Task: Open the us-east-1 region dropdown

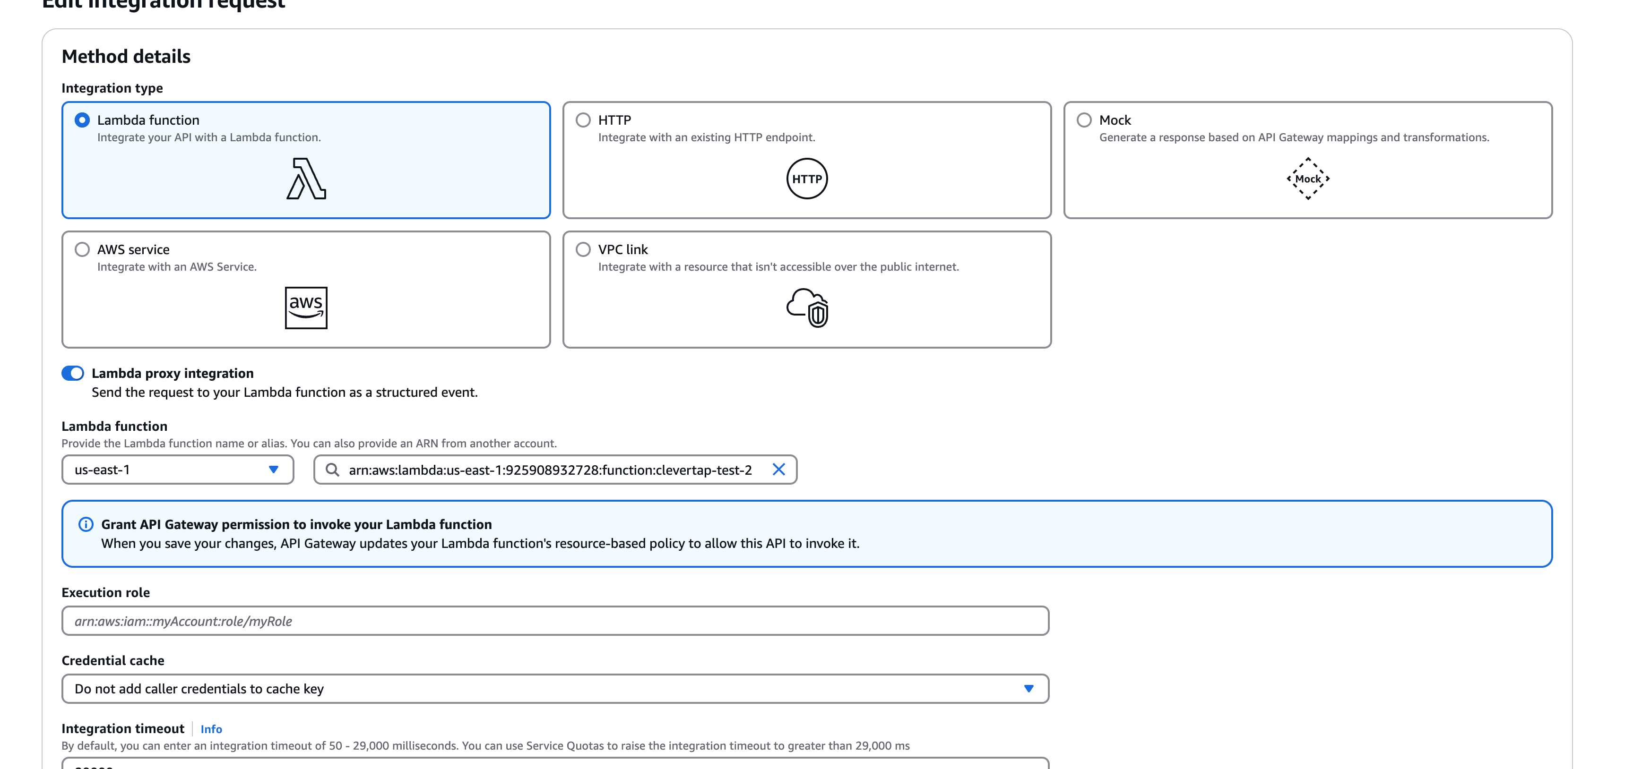Action: (x=177, y=470)
